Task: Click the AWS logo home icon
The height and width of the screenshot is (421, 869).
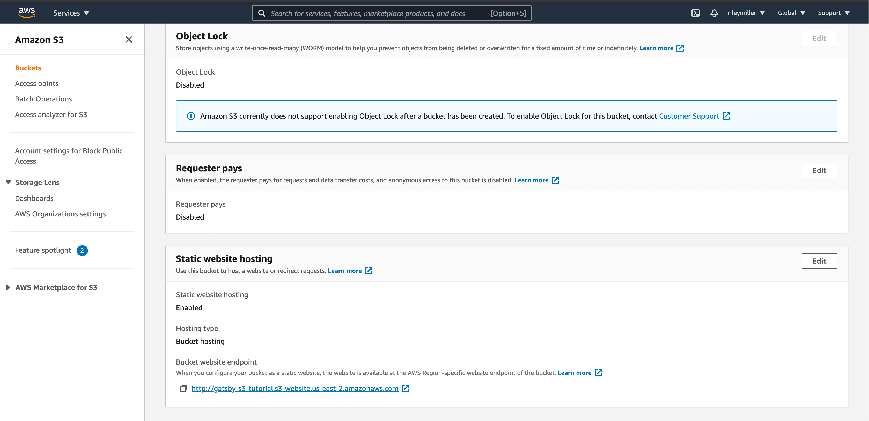Action: click(x=27, y=13)
